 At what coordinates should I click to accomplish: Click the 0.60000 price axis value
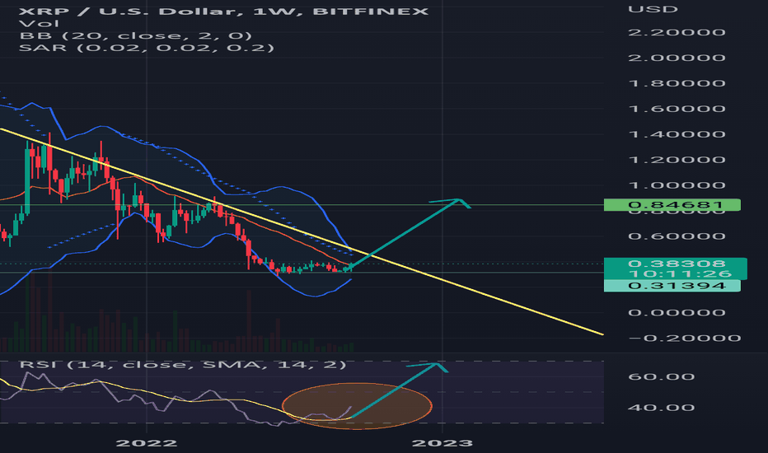click(x=677, y=236)
